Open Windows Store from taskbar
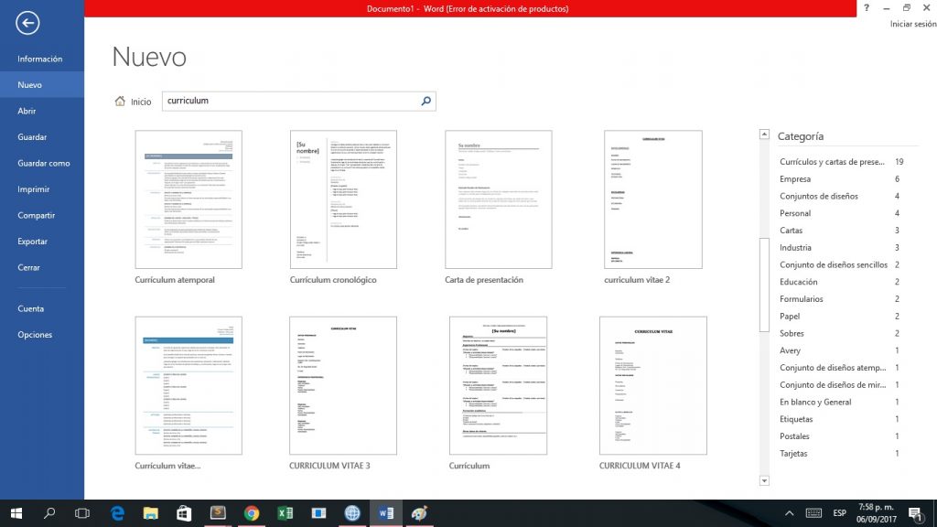Image resolution: width=937 pixels, height=527 pixels. click(x=184, y=513)
